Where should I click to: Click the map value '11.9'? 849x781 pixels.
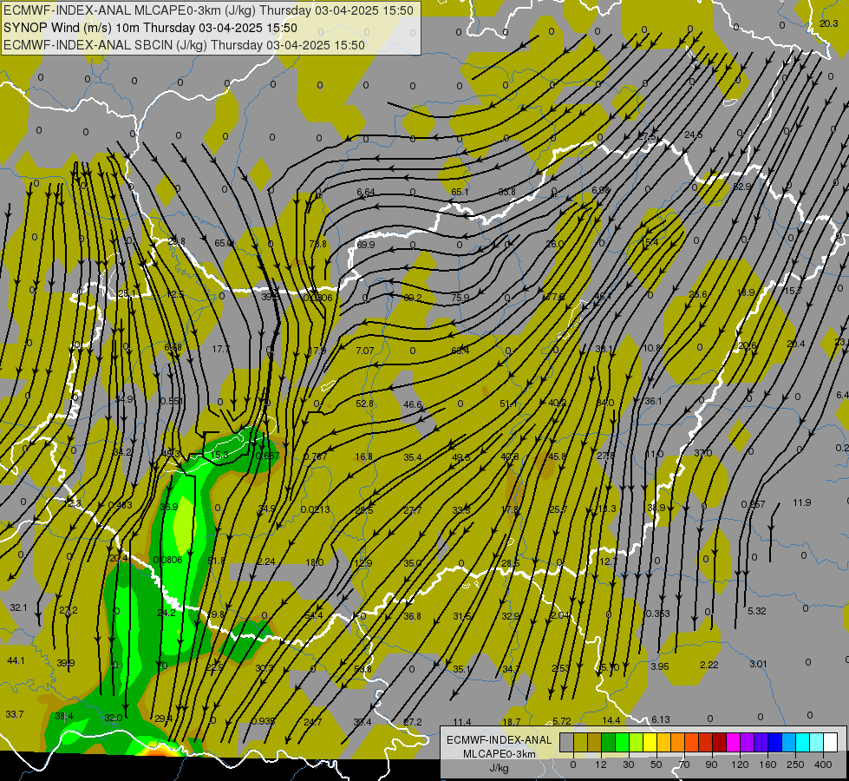[801, 502]
